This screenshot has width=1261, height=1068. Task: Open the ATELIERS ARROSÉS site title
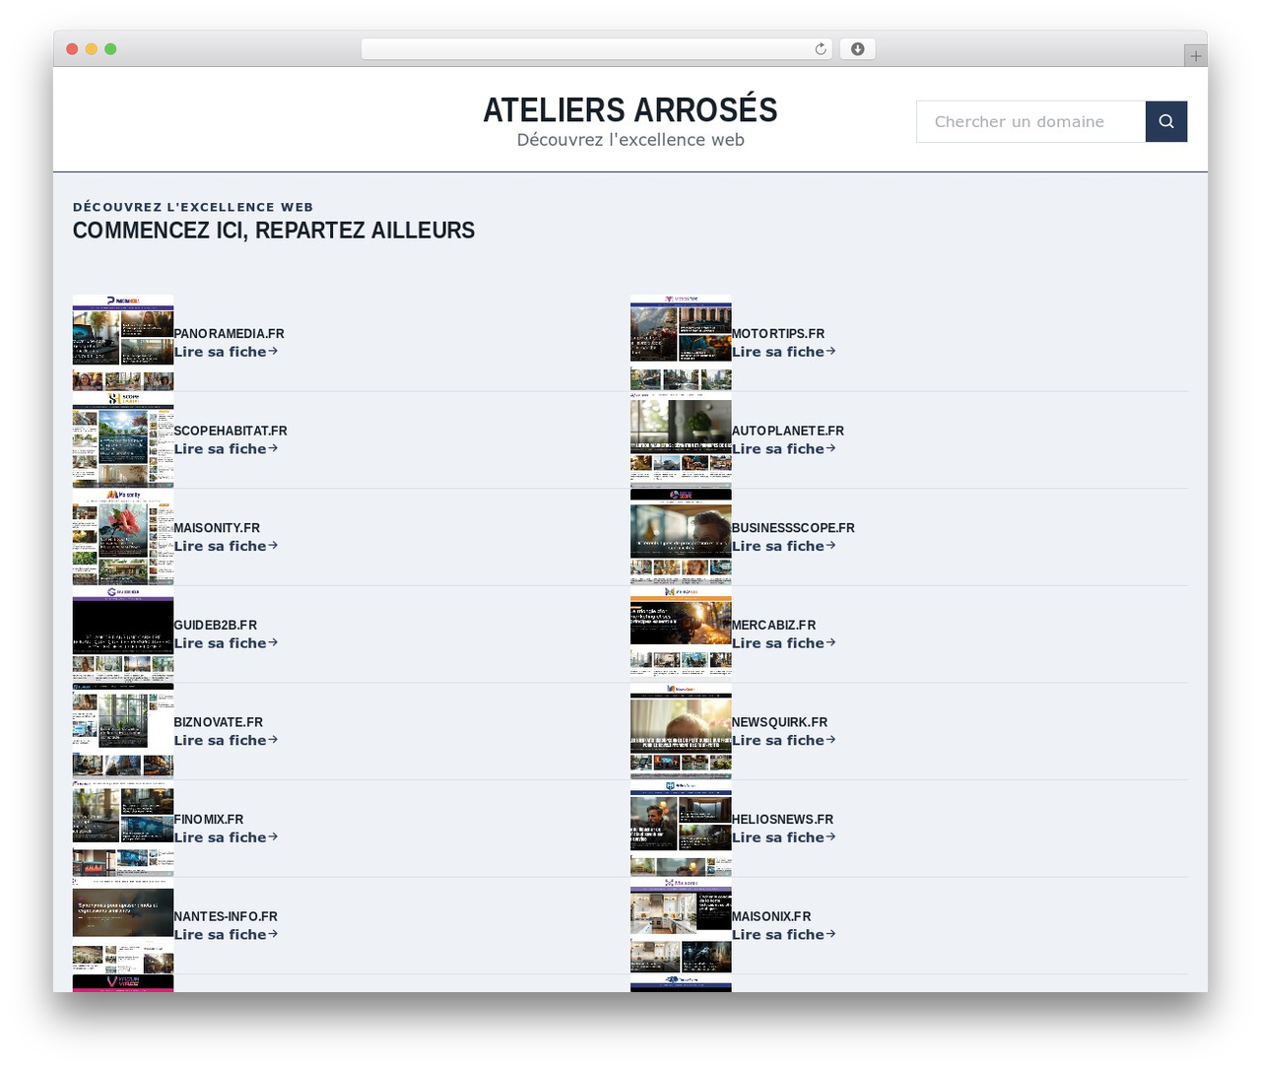point(630,109)
